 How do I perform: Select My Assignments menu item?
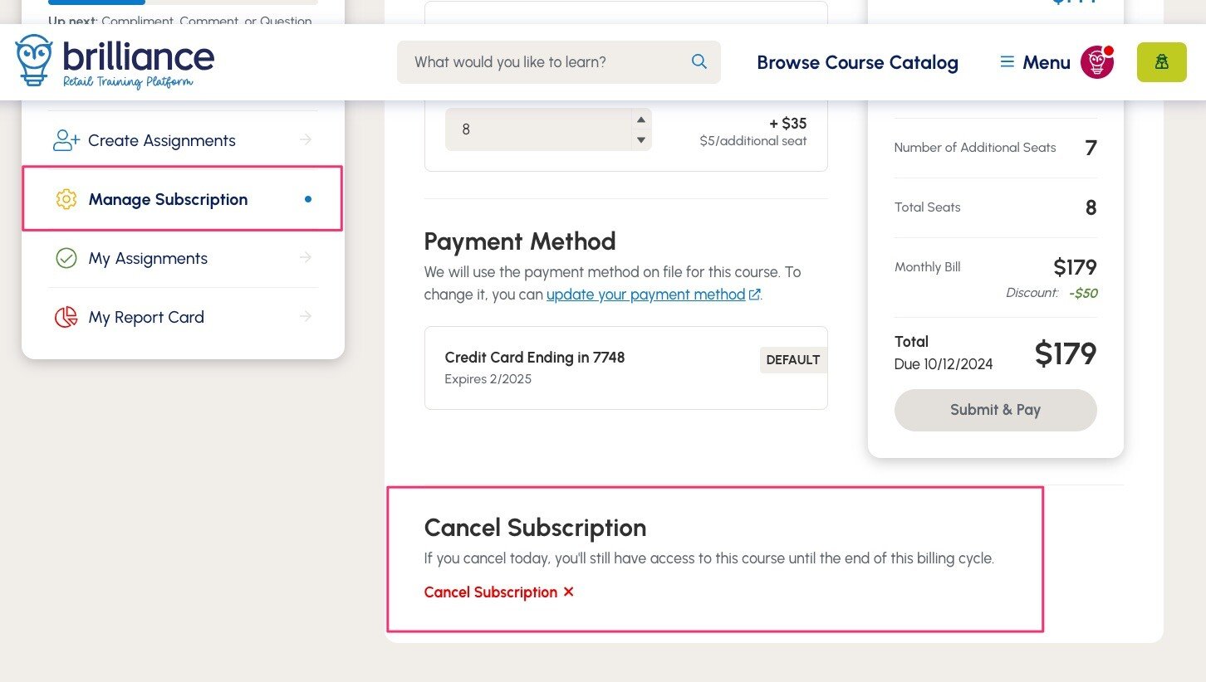point(148,258)
